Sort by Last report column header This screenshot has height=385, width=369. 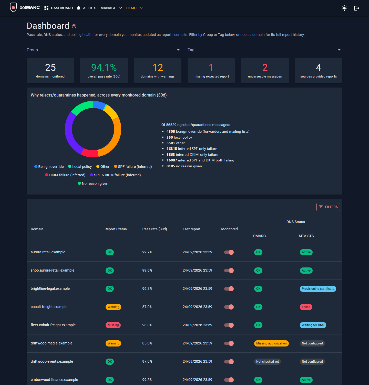click(191, 229)
